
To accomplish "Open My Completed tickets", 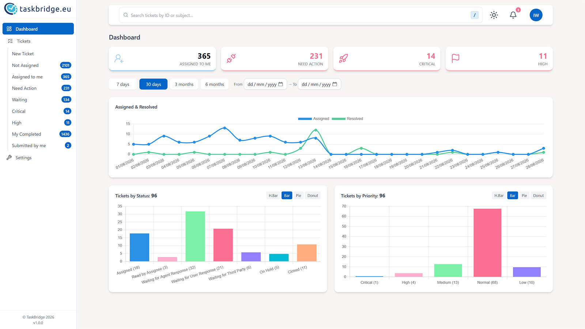I will [x=41, y=134].
